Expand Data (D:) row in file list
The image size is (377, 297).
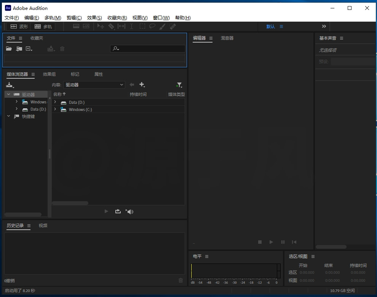[55, 102]
